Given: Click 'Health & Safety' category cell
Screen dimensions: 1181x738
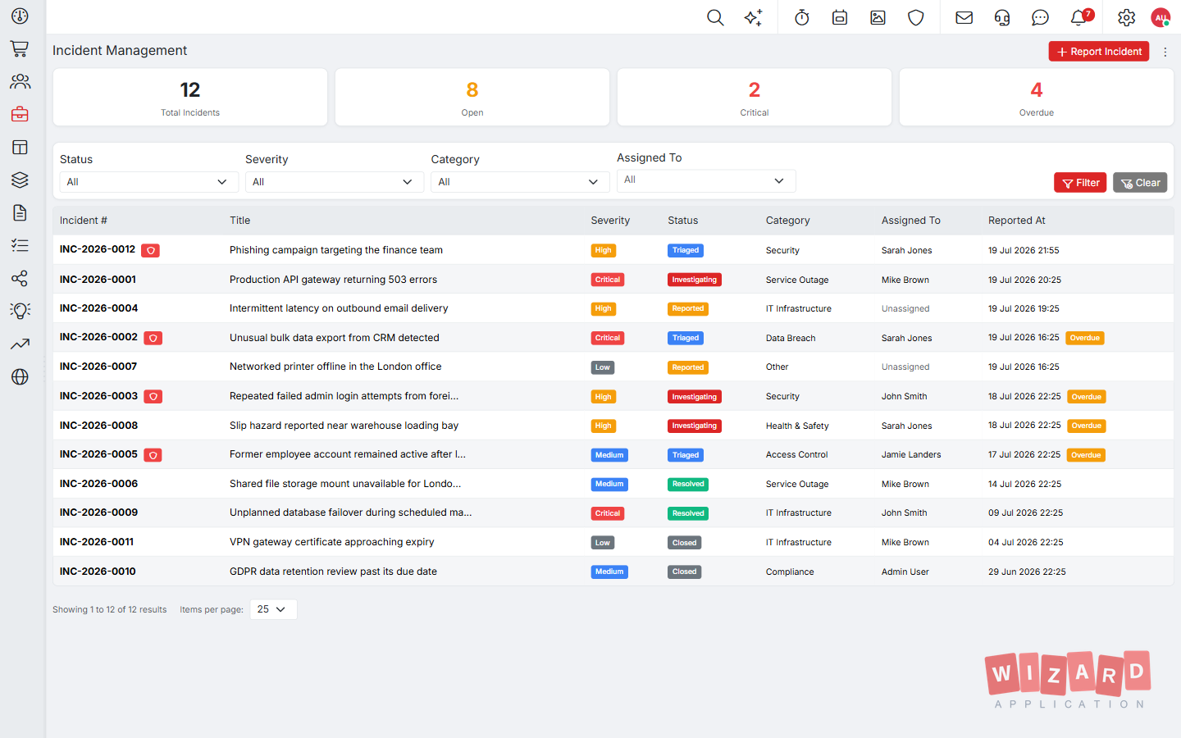Looking at the screenshot, I should point(797,426).
